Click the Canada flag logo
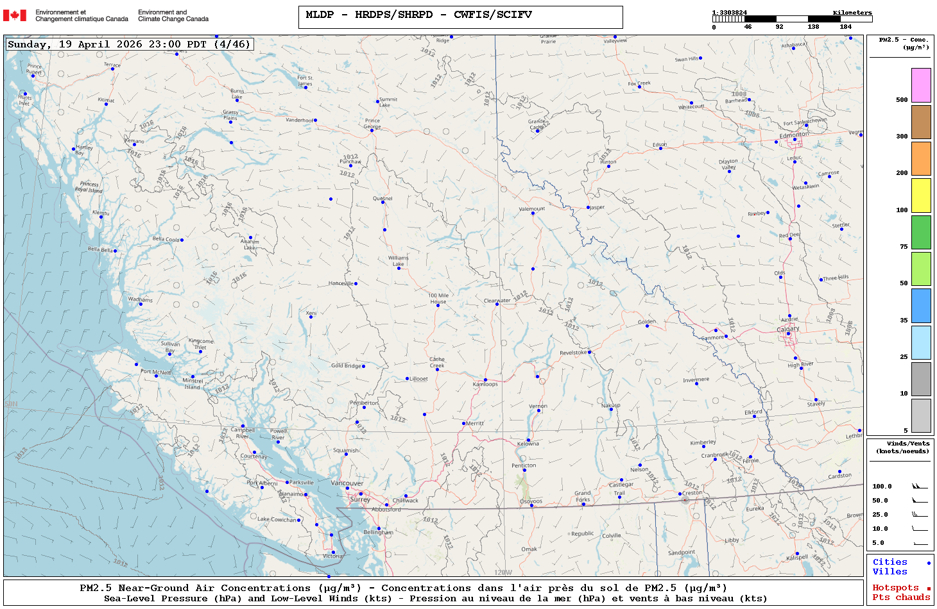This screenshot has width=937, height=609. 15,15
